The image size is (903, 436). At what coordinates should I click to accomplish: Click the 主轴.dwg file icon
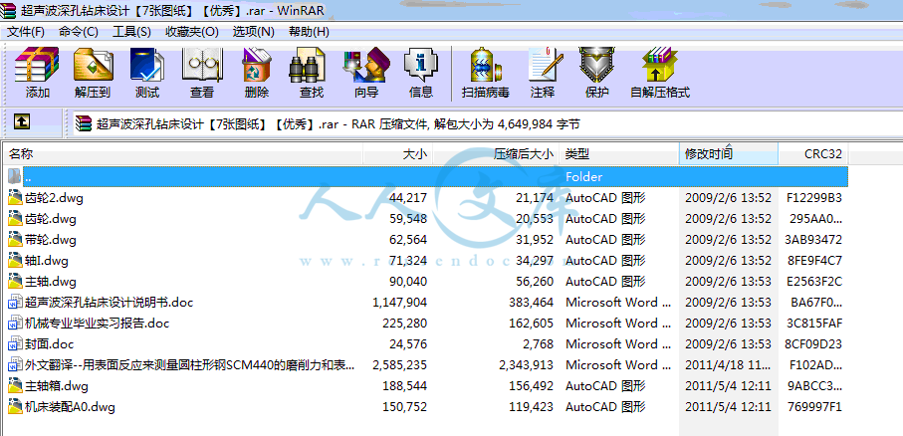pyautogui.click(x=15, y=282)
